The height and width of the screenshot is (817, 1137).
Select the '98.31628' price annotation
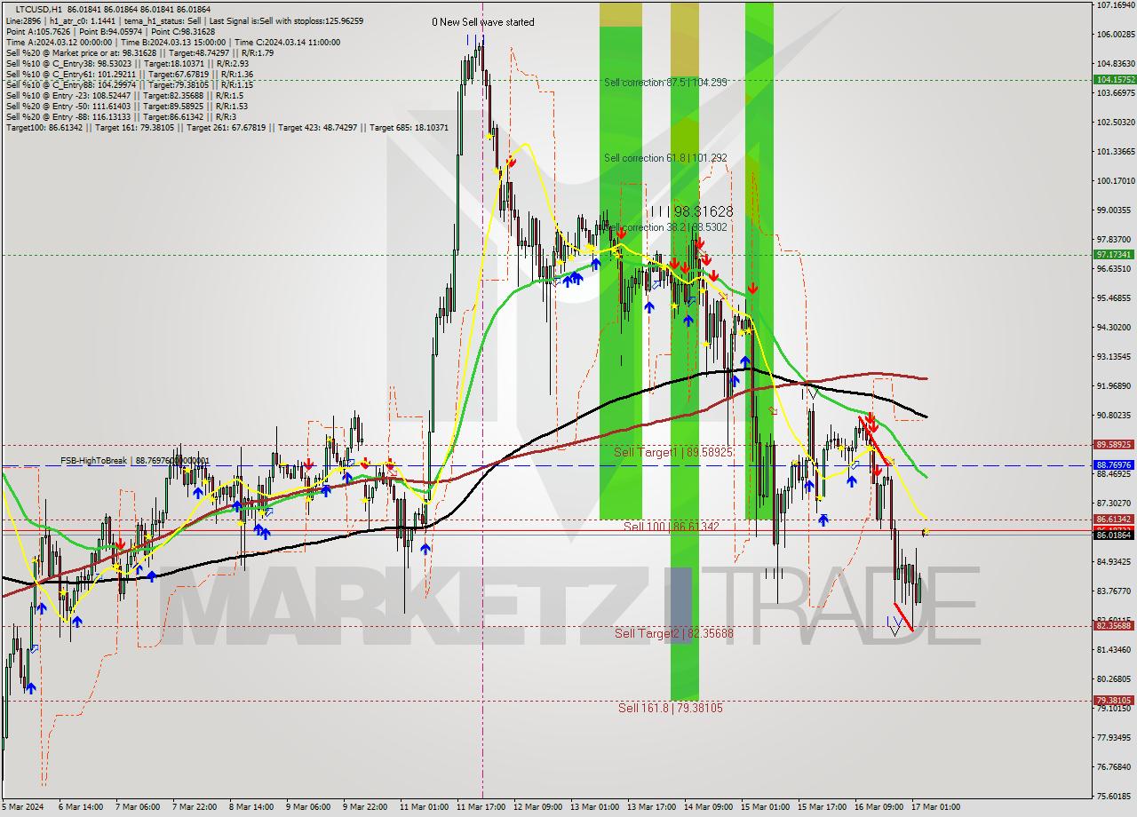coord(704,211)
